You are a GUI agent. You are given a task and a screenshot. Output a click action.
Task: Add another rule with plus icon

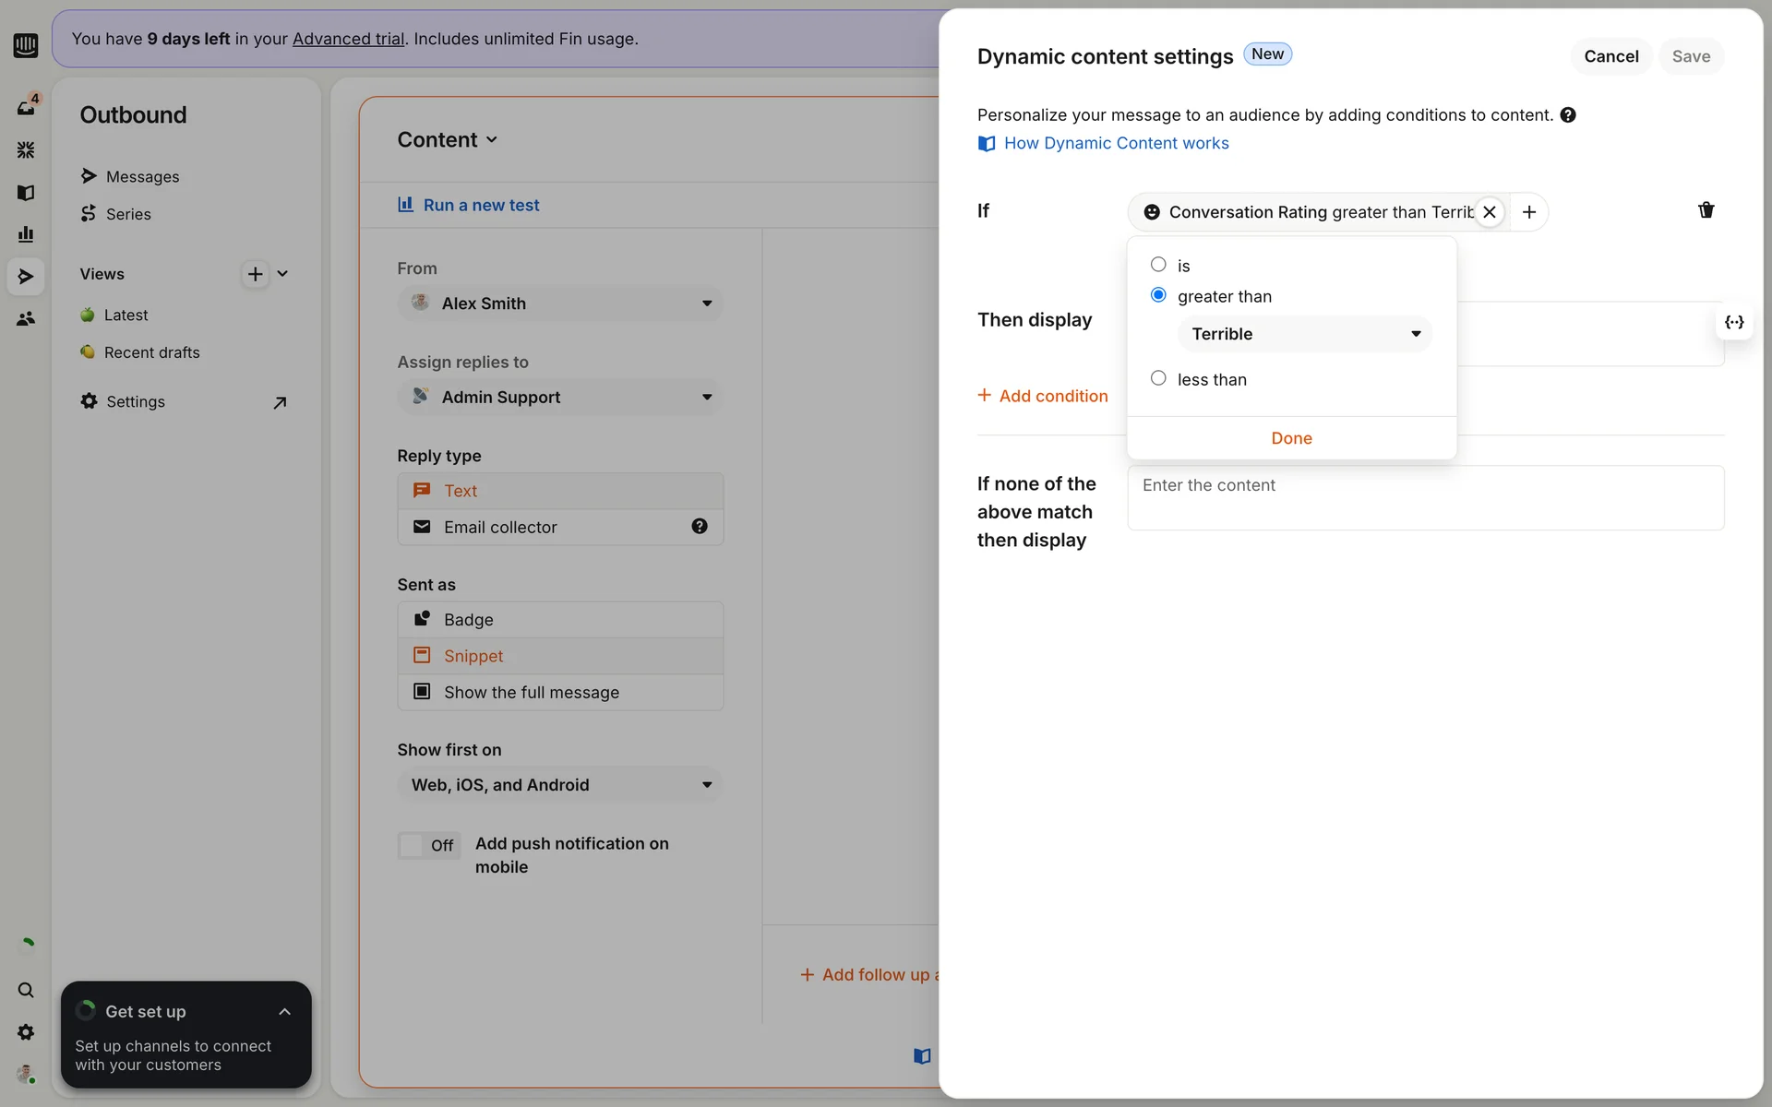click(1529, 212)
